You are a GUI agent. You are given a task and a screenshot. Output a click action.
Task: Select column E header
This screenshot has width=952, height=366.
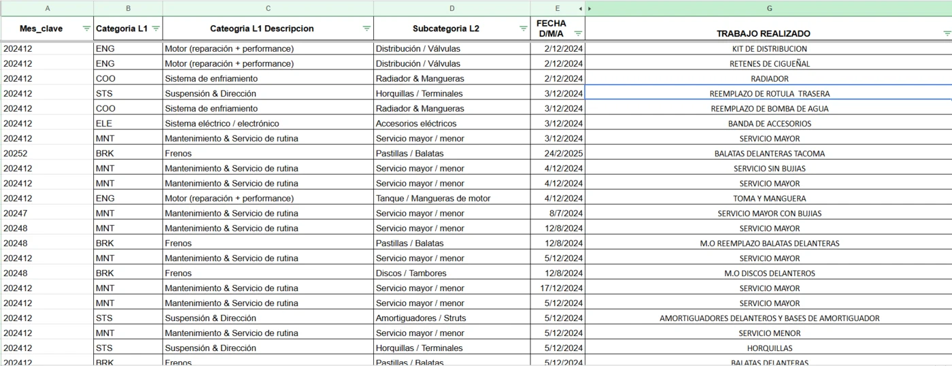(x=558, y=8)
